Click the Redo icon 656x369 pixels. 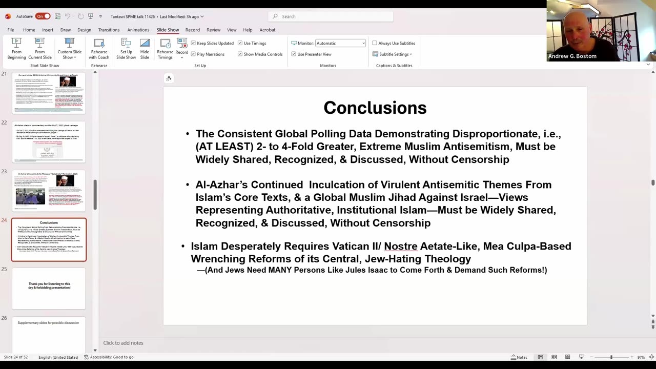coord(80,16)
